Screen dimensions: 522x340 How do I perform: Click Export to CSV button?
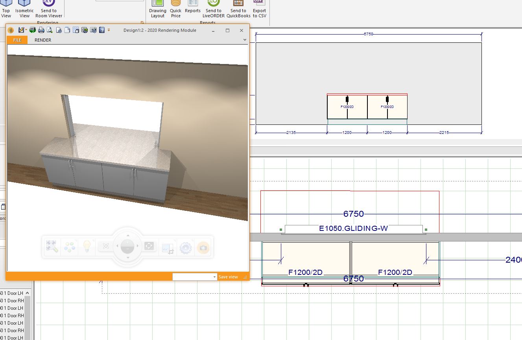click(x=259, y=9)
